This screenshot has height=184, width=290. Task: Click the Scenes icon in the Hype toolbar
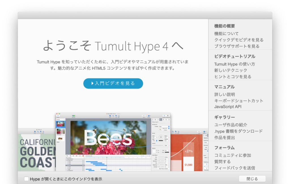pyautogui.click(x=58, y=116)
